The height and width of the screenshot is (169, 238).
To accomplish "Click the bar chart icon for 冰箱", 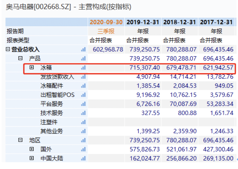I will tap(83, 68).
